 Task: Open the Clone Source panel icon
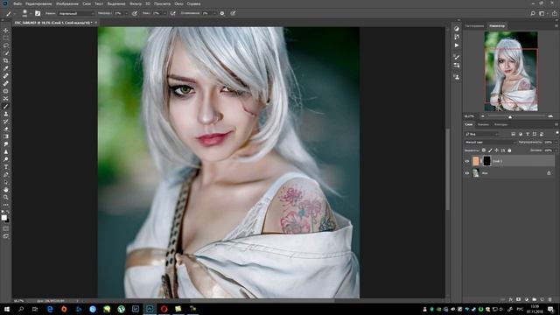point(457,77)
